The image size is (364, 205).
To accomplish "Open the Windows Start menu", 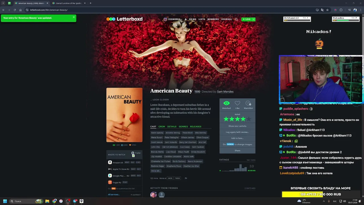I will coord(5,201).
